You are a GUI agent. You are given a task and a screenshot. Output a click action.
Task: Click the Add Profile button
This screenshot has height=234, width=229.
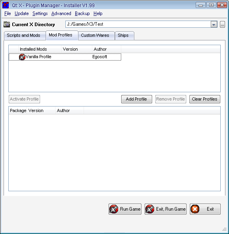137,99
